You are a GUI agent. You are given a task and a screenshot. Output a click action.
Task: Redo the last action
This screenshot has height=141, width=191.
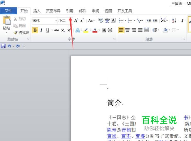pyautogui.click(x=18, y=46)
